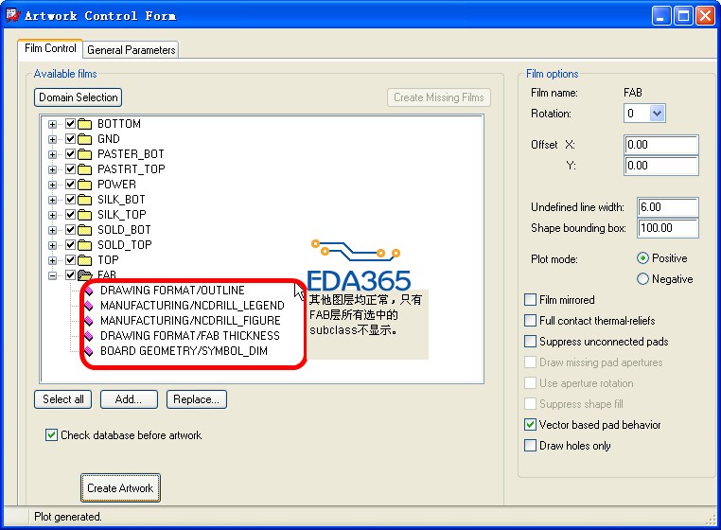Select the BOARD GEOMETRY/SYMBOL_DIM subclass row

click(184, 351)
